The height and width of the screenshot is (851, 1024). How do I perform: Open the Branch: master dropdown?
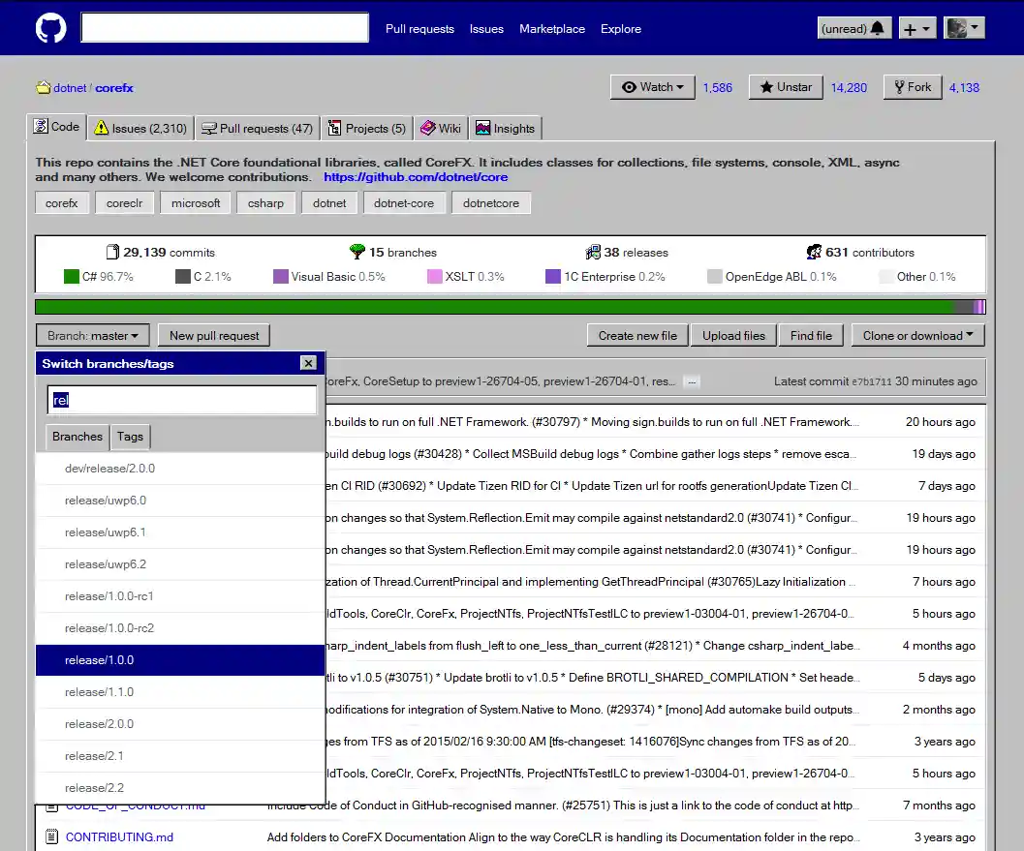click(92, 334)
